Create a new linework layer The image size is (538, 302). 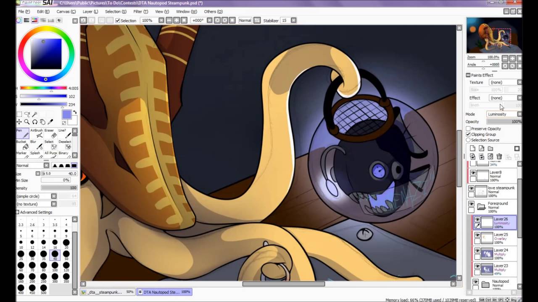481,148
